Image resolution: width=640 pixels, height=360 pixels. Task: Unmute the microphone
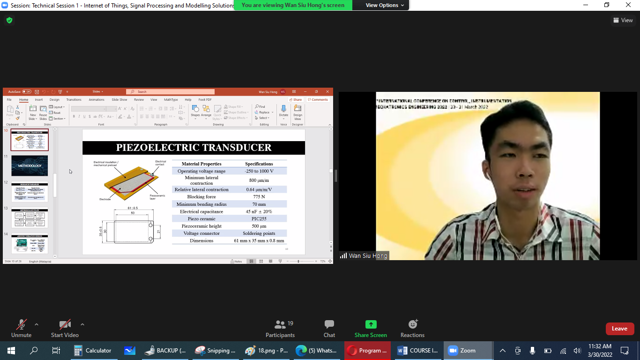click(x=21, y=328)
